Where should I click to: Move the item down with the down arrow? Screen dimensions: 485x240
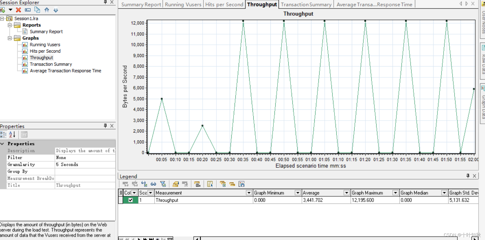click(x=56, y=10)
